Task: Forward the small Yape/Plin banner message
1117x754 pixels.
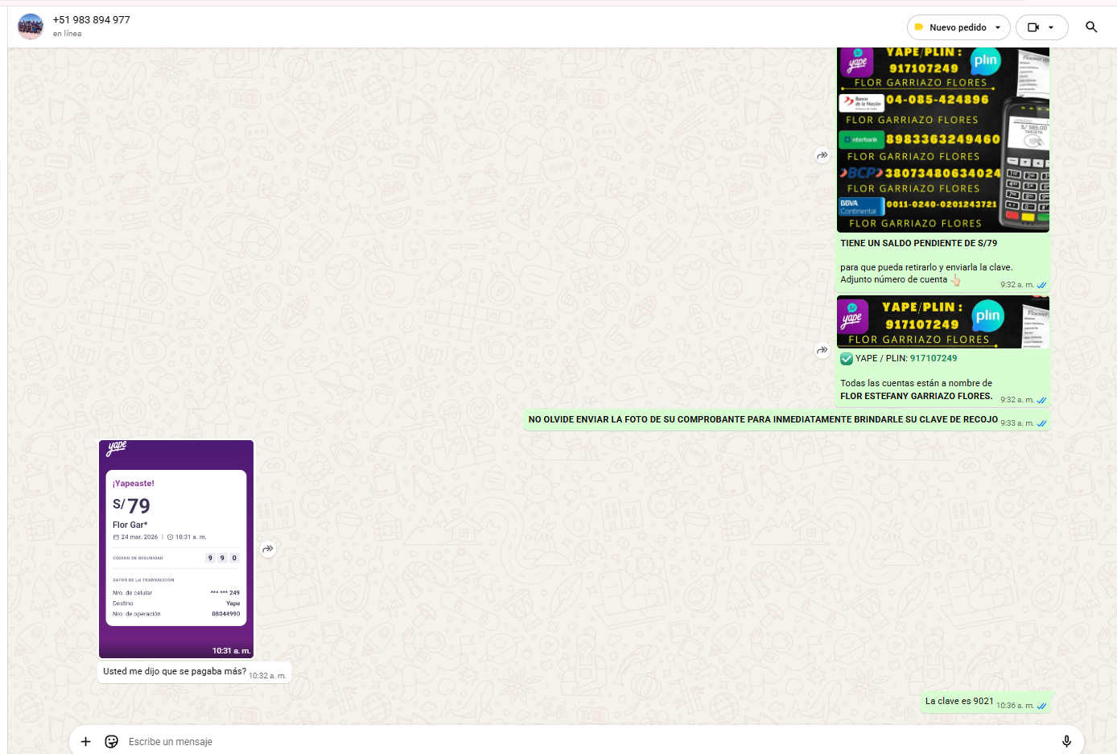Action: tap(822, 350)
